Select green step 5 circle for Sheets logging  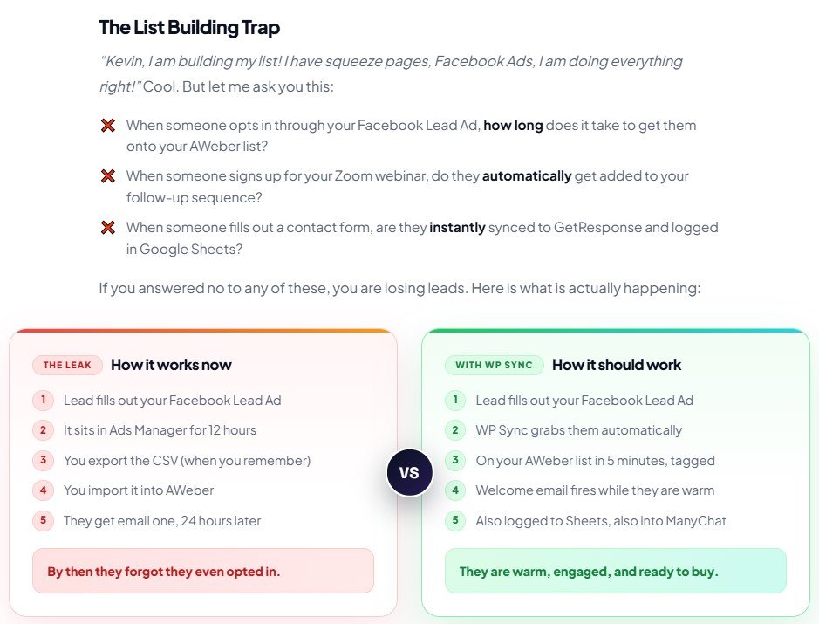455,520
